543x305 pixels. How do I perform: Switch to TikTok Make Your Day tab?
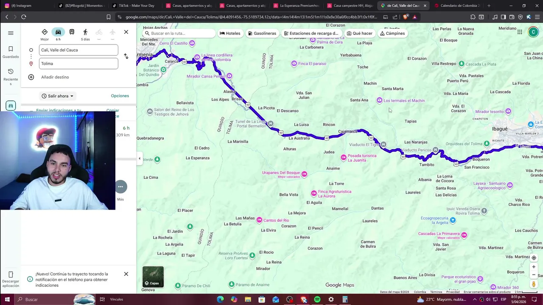tap(136, 6)
